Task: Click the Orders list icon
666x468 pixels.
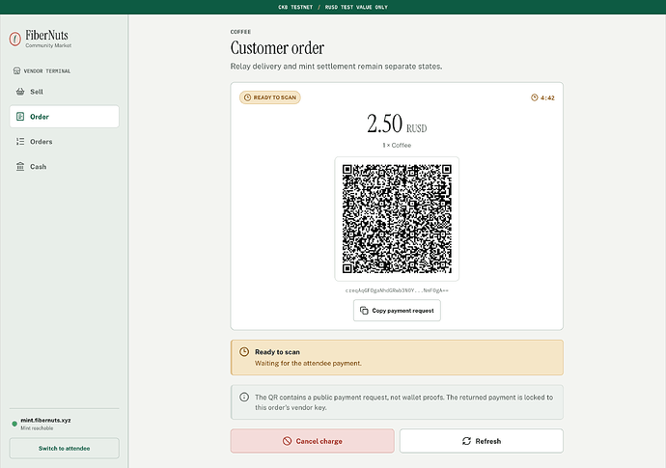Action: (x=20, y=142)
